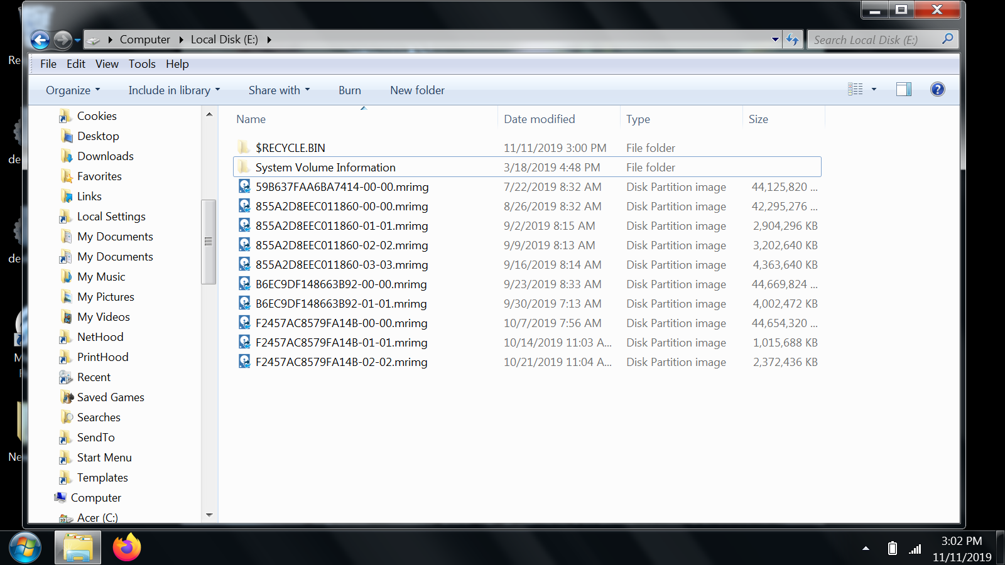Click the New folder button
The width and height of the screenshot is (1005, 565).
pos(417,90)
